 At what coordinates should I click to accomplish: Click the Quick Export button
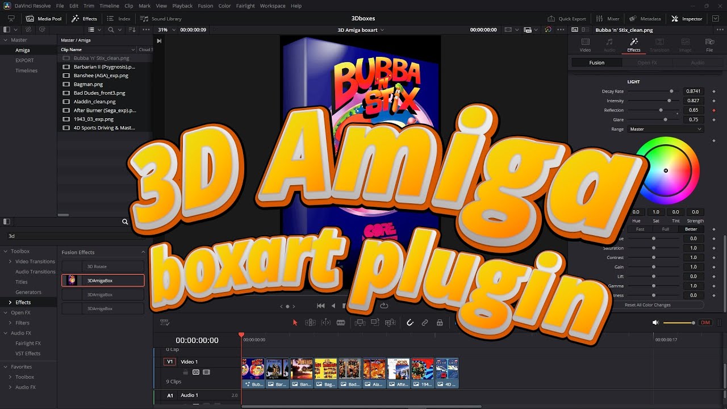pos(566,19)
